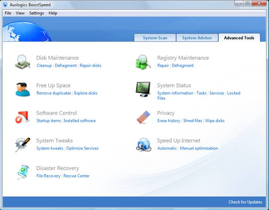This screenshot has width=269, height=210.
Task: Open the Rescue Center link
Action: coord(76,176)
